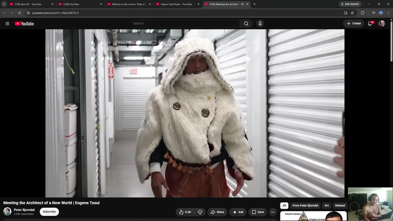
Task: Go to YouTube home via logo
Action: [24, 24]
